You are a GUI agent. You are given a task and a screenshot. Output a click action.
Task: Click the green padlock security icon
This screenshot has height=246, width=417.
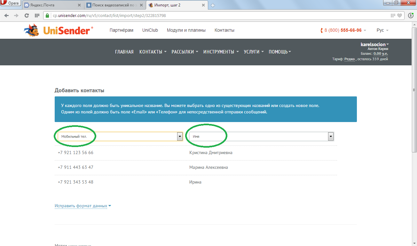(x=47, y=15)
